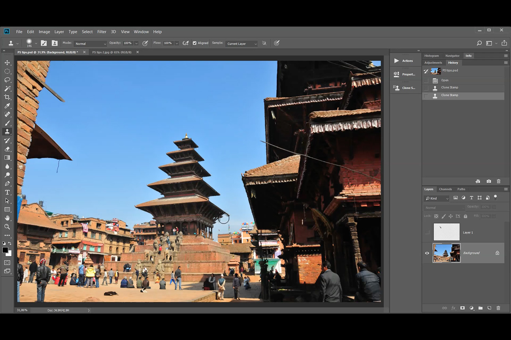Select the Lasso tool
This screenshot has width=511, height=340.
7,80
